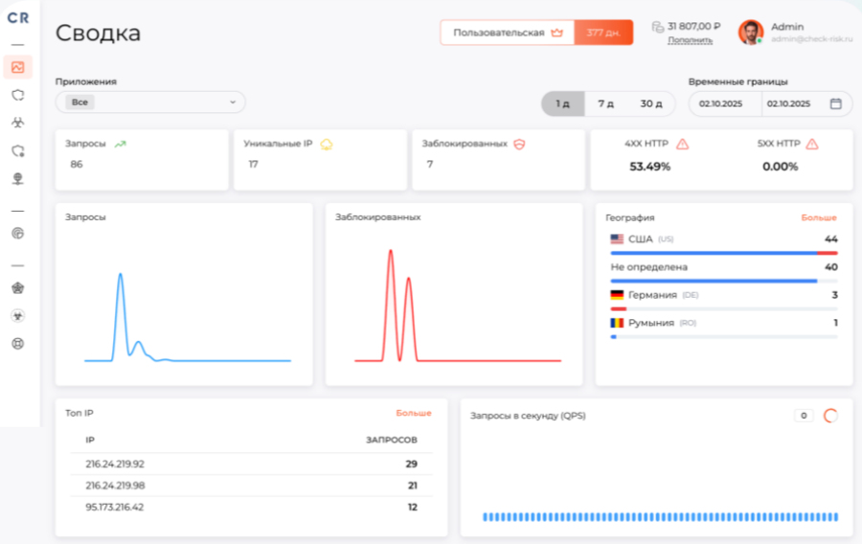Click the Пополнить balance link
This screenshot has width=862, height=544.
[x=690, y=40]
